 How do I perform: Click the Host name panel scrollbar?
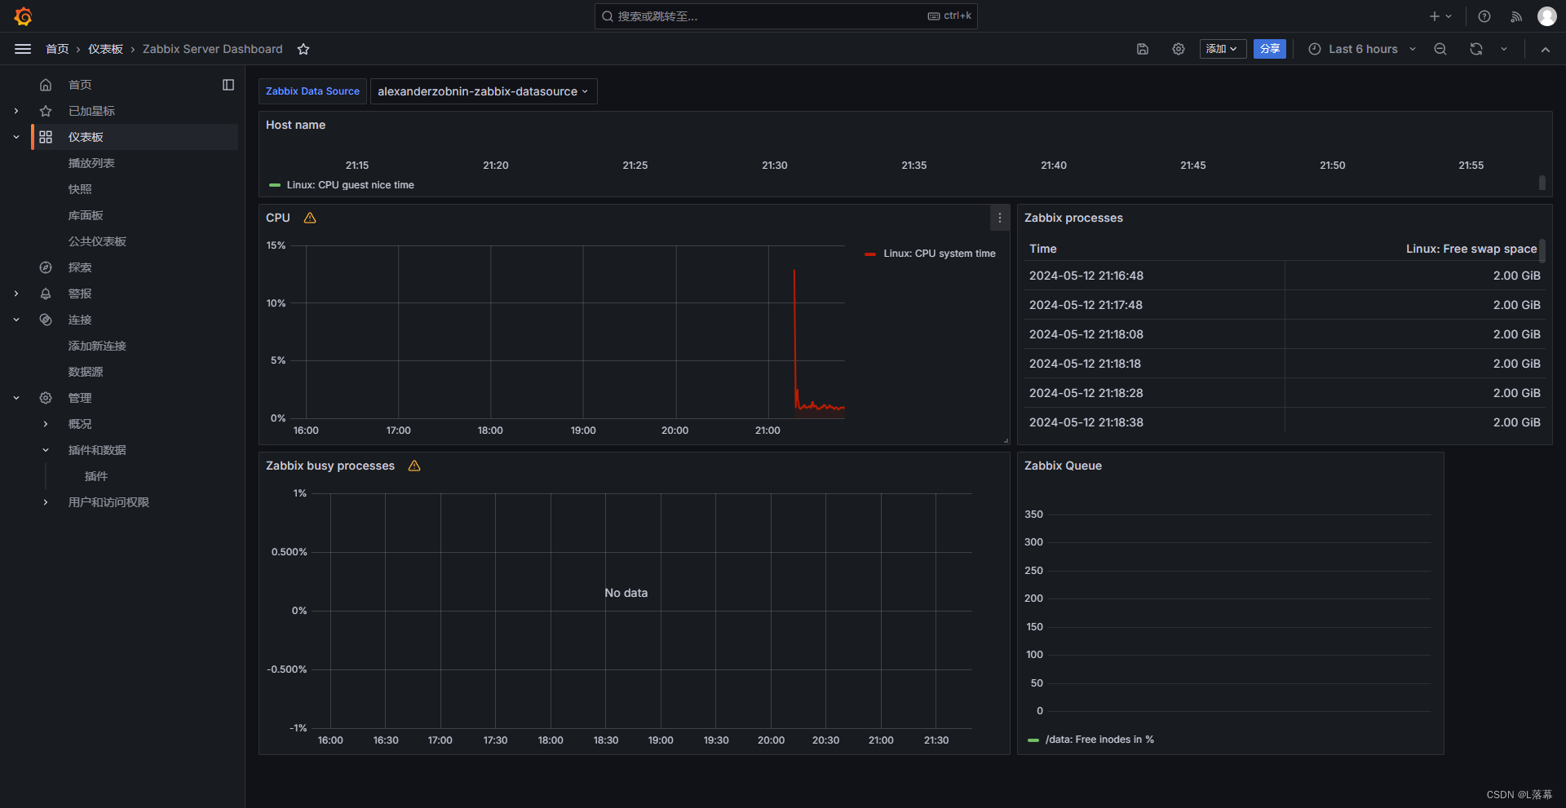pos(1542,183)
